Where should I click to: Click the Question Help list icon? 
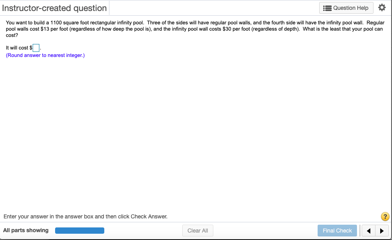(x=327, y=7)
